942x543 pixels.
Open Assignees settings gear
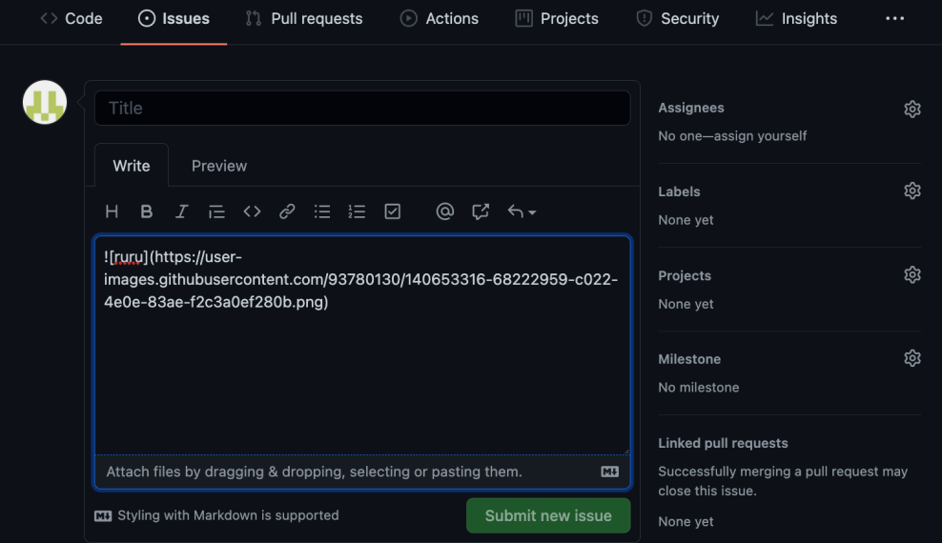[x=911, y=109]
